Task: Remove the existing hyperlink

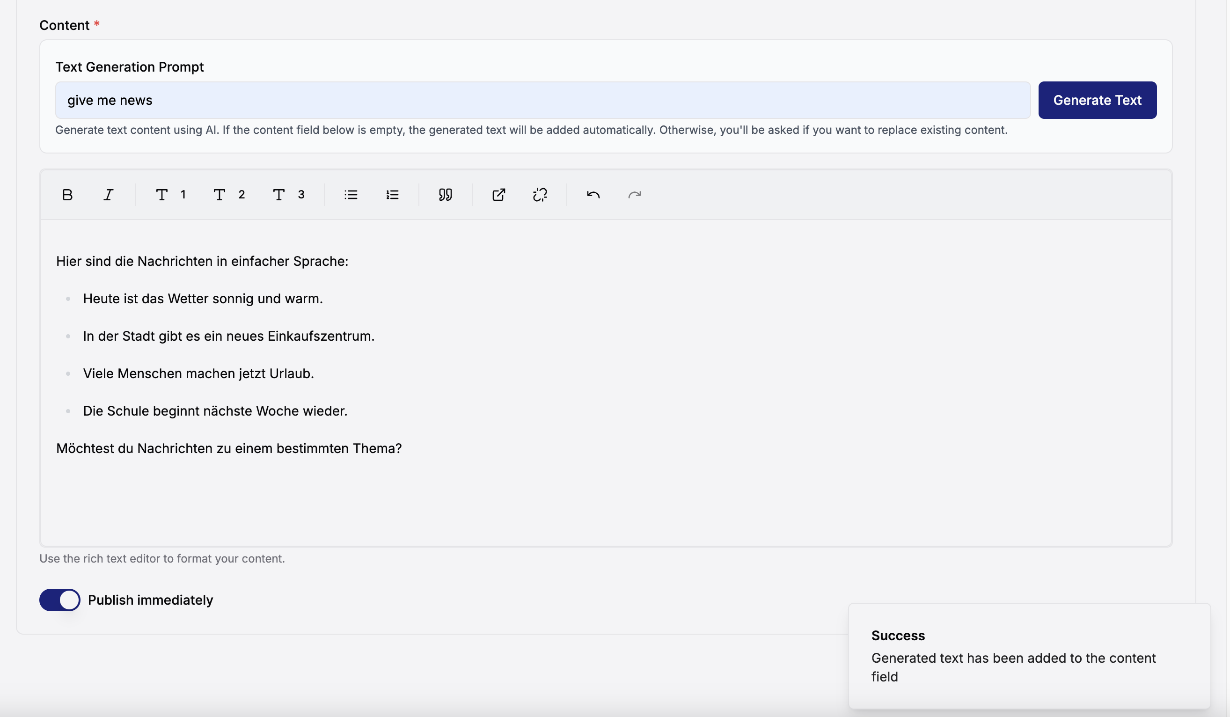Action: click(x=540, y=194)
